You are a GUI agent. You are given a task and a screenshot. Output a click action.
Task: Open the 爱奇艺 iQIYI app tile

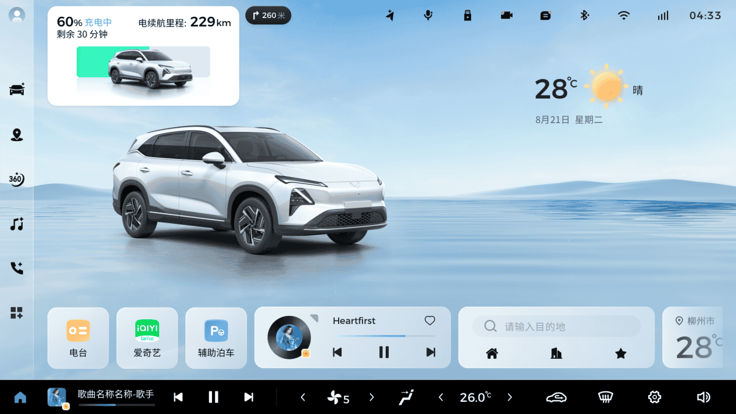[147, 338]
